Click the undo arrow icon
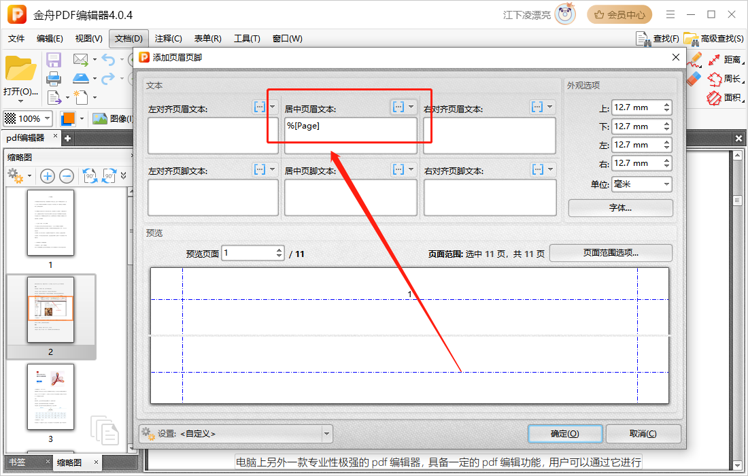The image size is (748, 476). click(108, 60)
